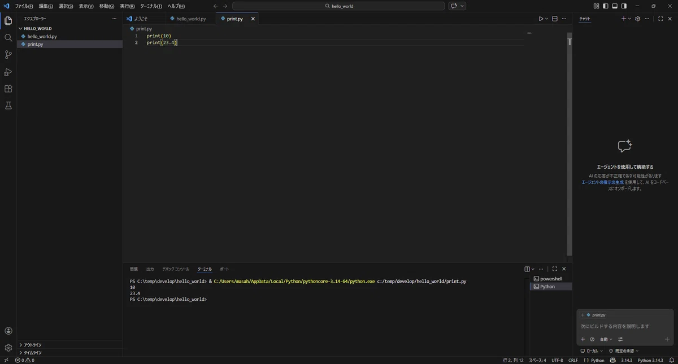This screenshot has width=678, height=364.
Task: Select the powershell terminal instance
Action: point(551,279)
